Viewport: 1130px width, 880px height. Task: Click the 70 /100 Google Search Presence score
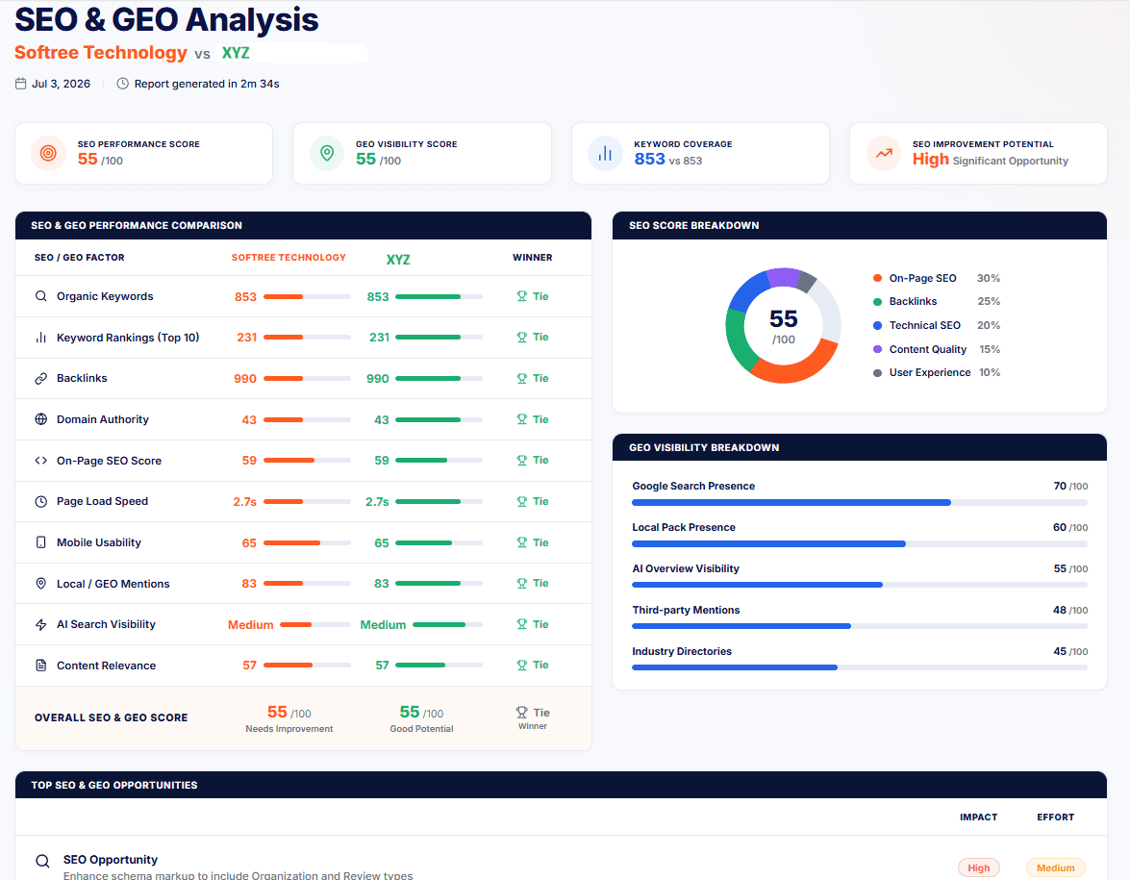(1071, 487)
